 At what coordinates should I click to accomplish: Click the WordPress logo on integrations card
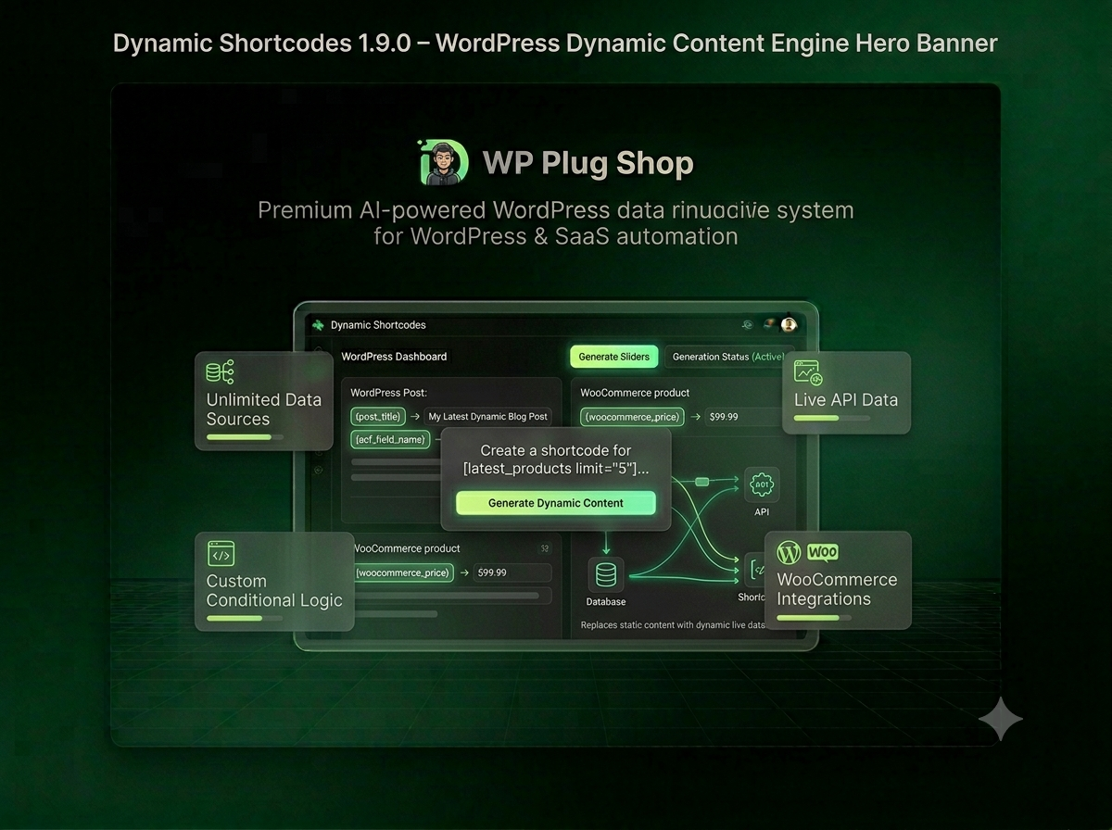coord(789,553)
